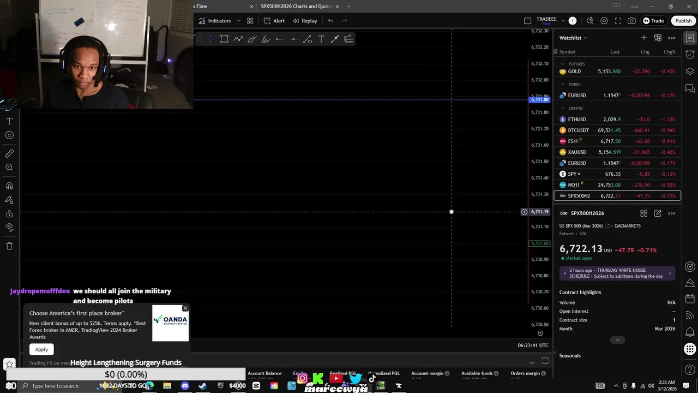
Task: Toggle lock all drawings padlock
Action: click(9, 214)
